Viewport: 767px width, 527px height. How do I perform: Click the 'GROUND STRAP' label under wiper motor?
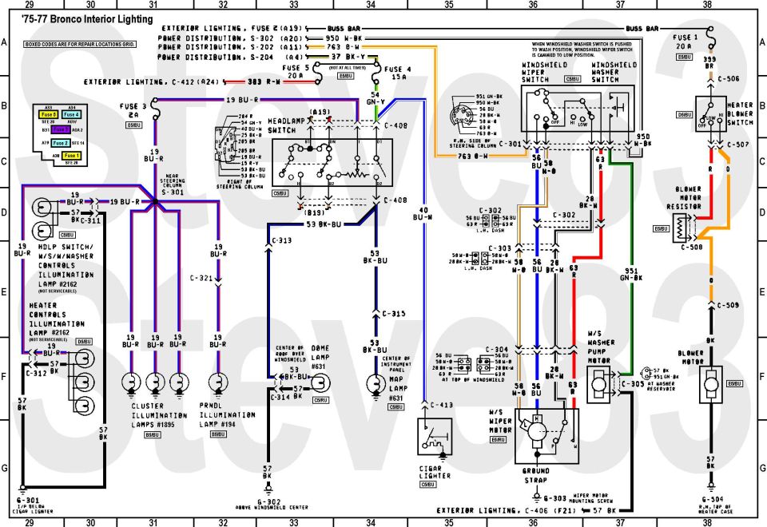[x=536, y=475]
